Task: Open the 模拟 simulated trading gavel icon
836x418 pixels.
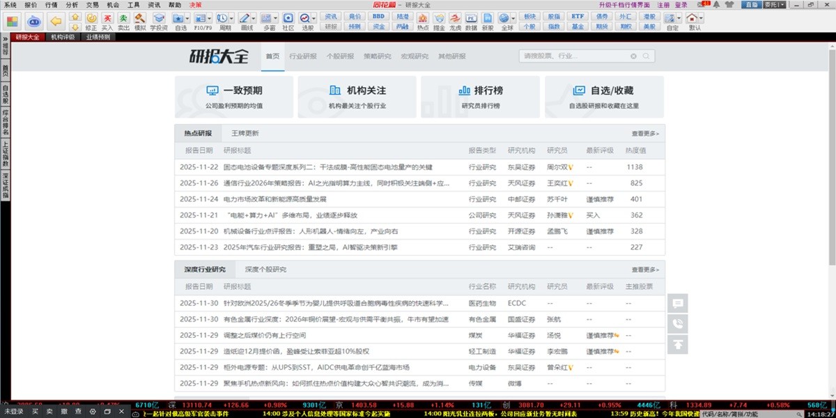Action: click(x=140, y=19)
